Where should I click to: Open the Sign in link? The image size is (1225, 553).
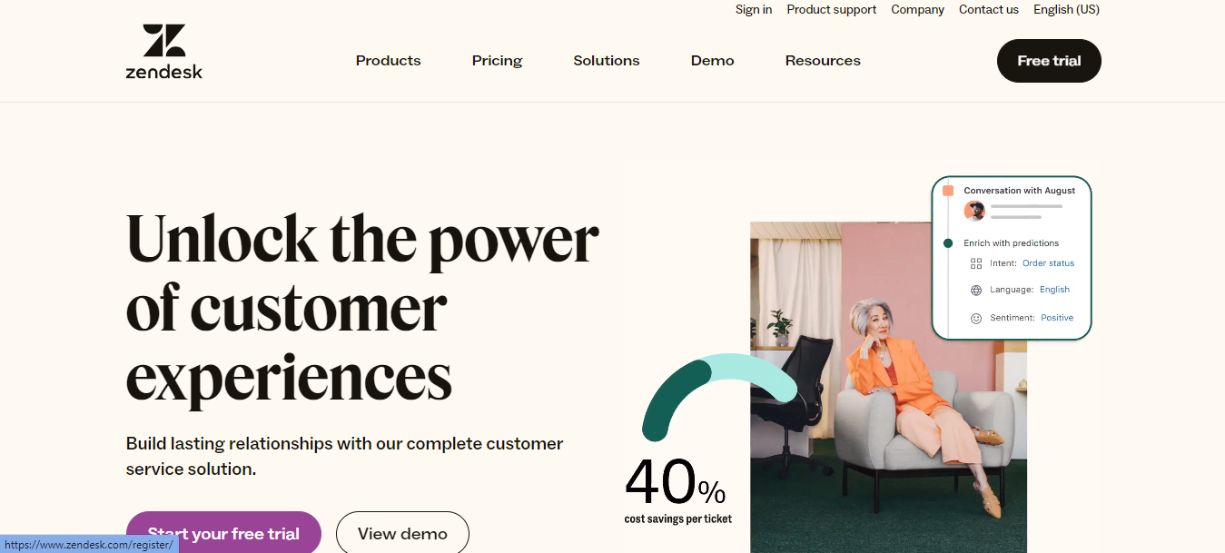[754, 10]
